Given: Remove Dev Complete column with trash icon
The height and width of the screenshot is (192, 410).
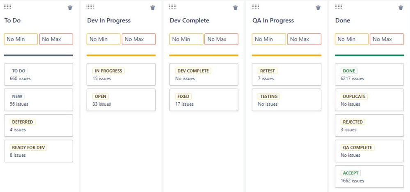Looking at the screenshot, I should [x=235, y=8].
